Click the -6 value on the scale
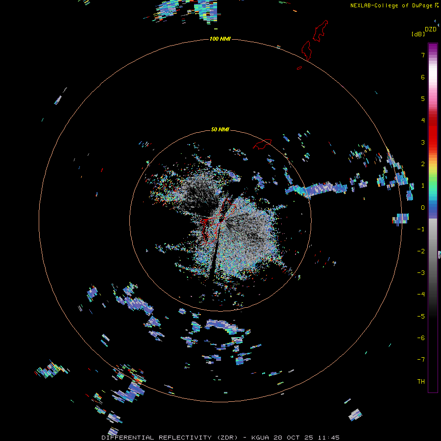Screen dimensions: 441x441 421,338
